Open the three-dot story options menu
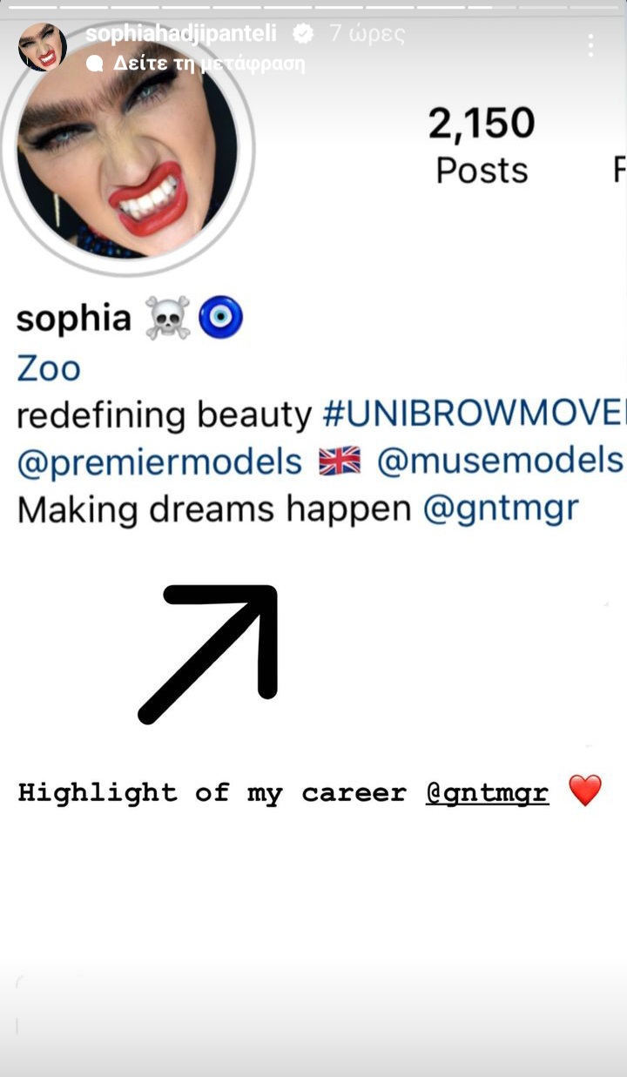The image size is (627, 1077). coord(591,45)
